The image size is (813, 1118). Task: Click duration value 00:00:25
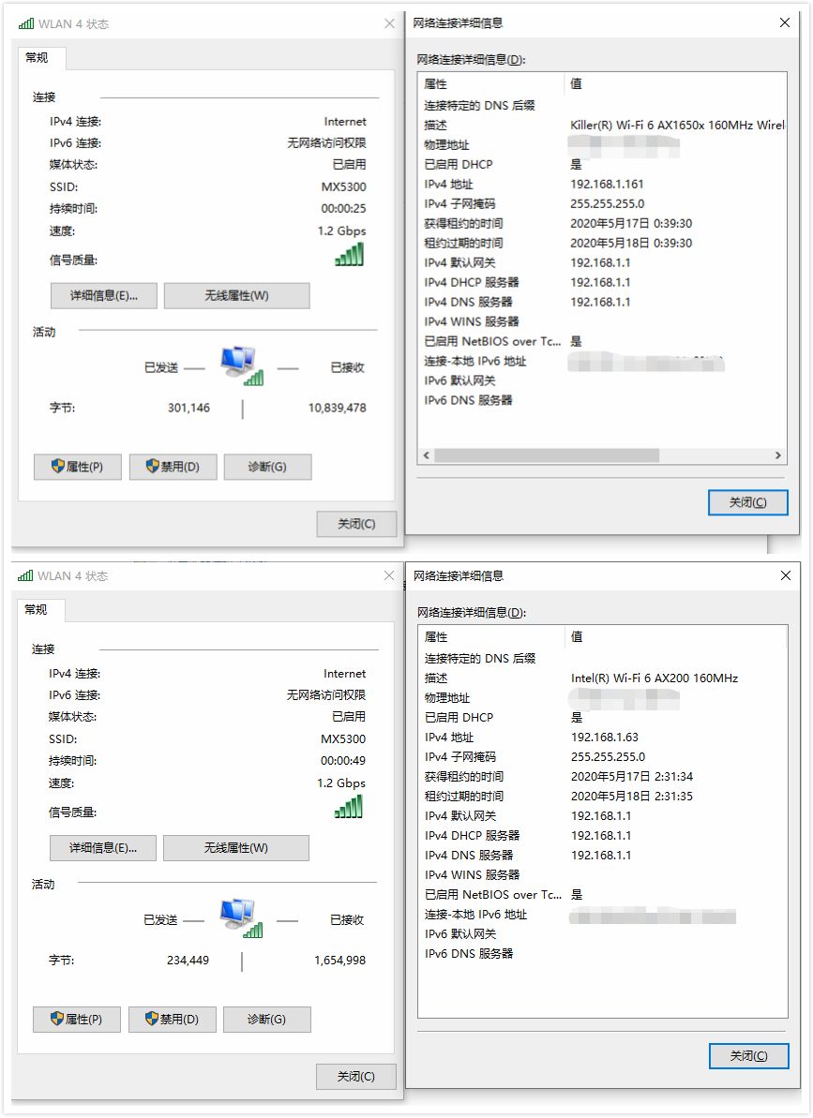coord(343,209)
